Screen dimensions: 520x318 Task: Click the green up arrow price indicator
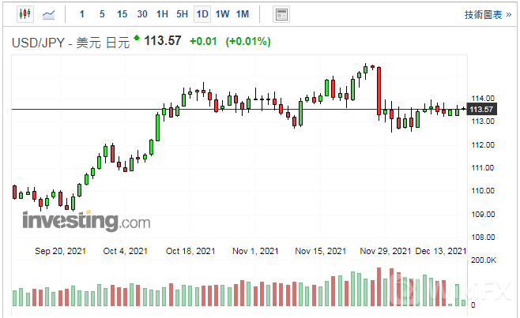137,38
